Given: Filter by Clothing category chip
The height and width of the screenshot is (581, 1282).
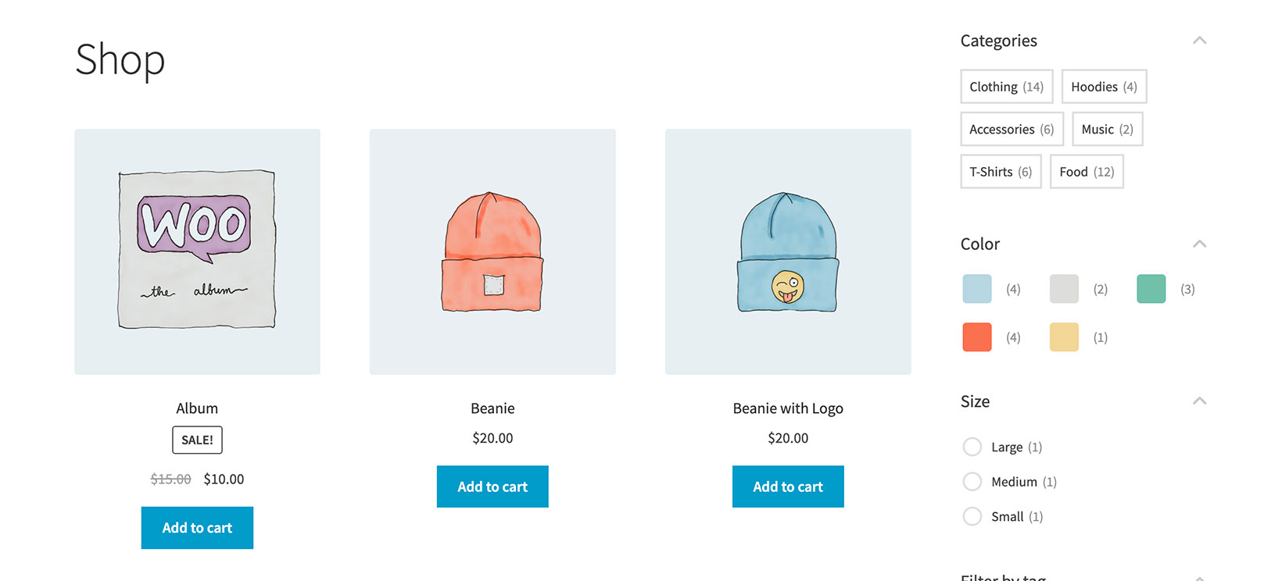Looking at the screenshot, I should pos(1007,87).
